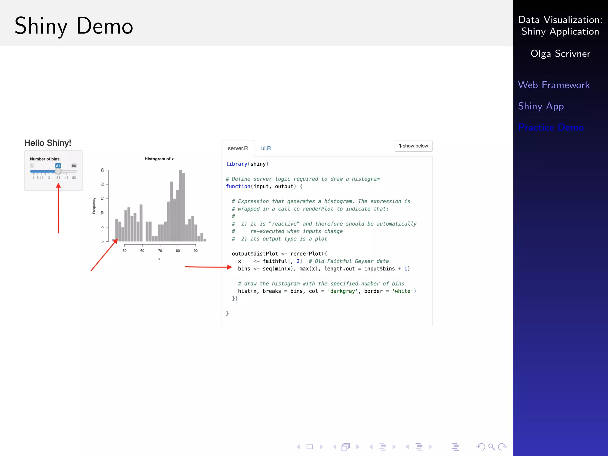Open Web Framework section in sidebar
Image resolution: width=608 pixels, height=456 pixels.
click(x=554, y=85)
